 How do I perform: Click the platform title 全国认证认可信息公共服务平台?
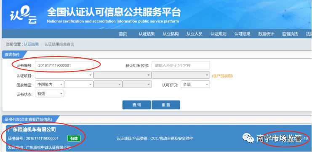coord(114,12)
